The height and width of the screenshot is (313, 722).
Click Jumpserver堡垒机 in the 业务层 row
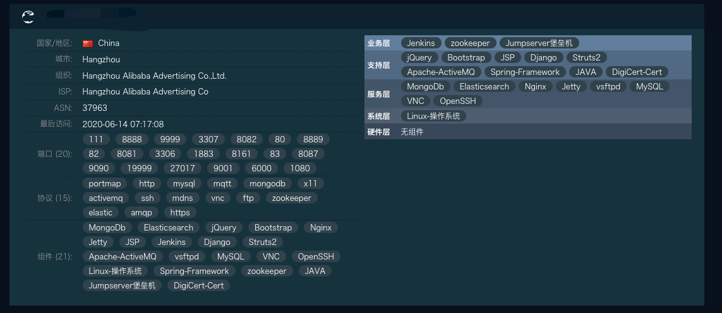click(x=539, y=43)
